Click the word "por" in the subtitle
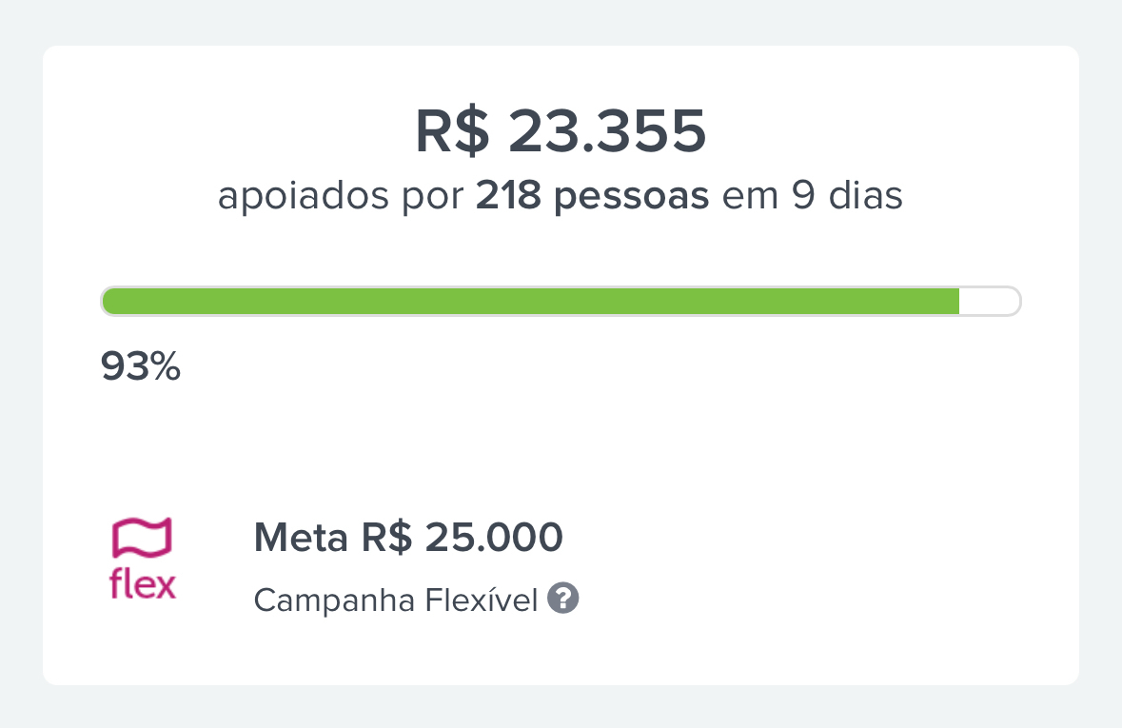1122x728 pixels. [x=437, y=196]
